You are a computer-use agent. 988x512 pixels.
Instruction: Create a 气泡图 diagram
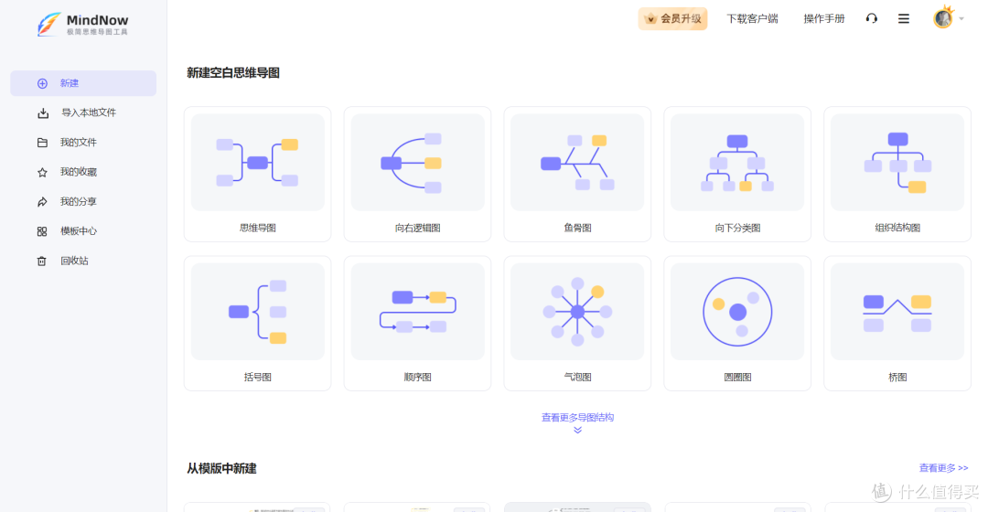577,323
